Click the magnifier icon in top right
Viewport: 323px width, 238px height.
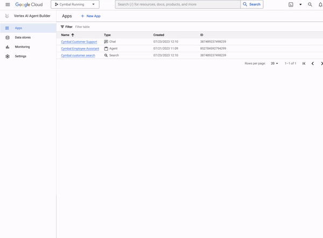coord(310,4)
